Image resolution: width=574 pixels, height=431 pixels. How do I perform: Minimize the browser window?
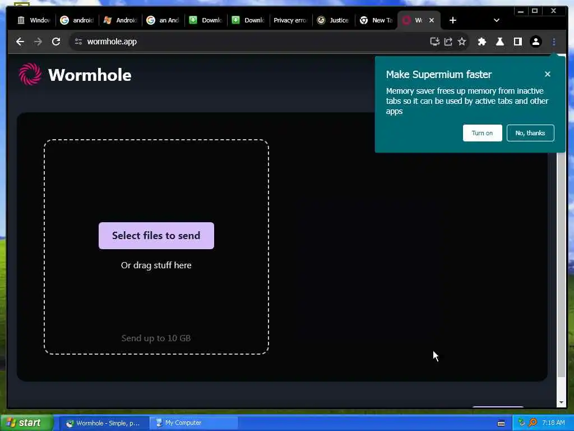point(521,11)
